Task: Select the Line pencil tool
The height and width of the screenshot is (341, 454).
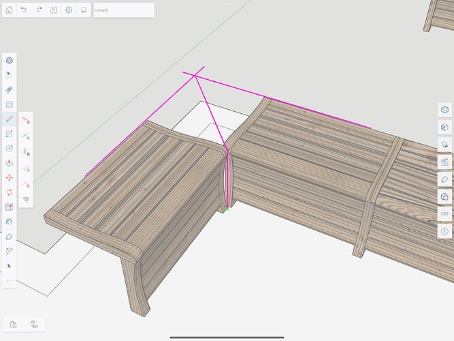Action: [x=10, y=119]
